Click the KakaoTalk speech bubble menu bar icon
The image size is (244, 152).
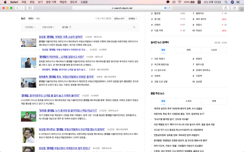tap(168, 2)
